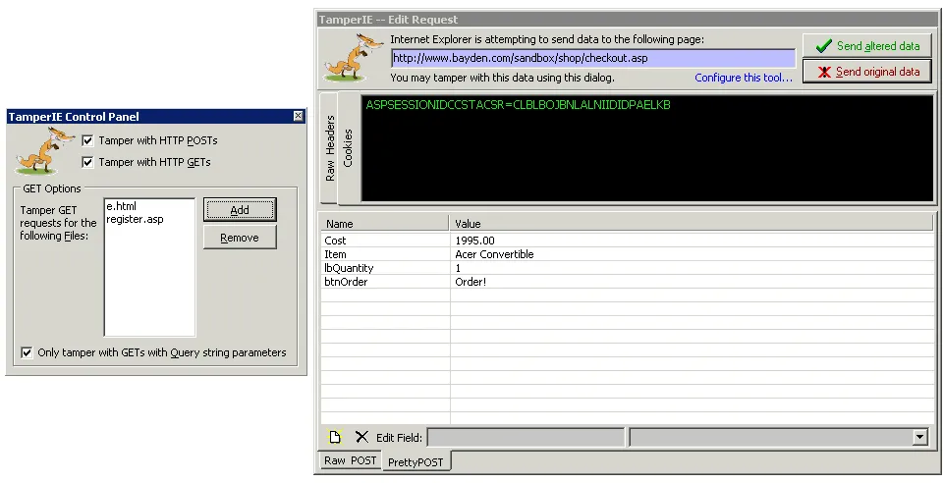943x483 pixels.
Task: Open the Cookies vertical tab
Action: tap(348, 147)
